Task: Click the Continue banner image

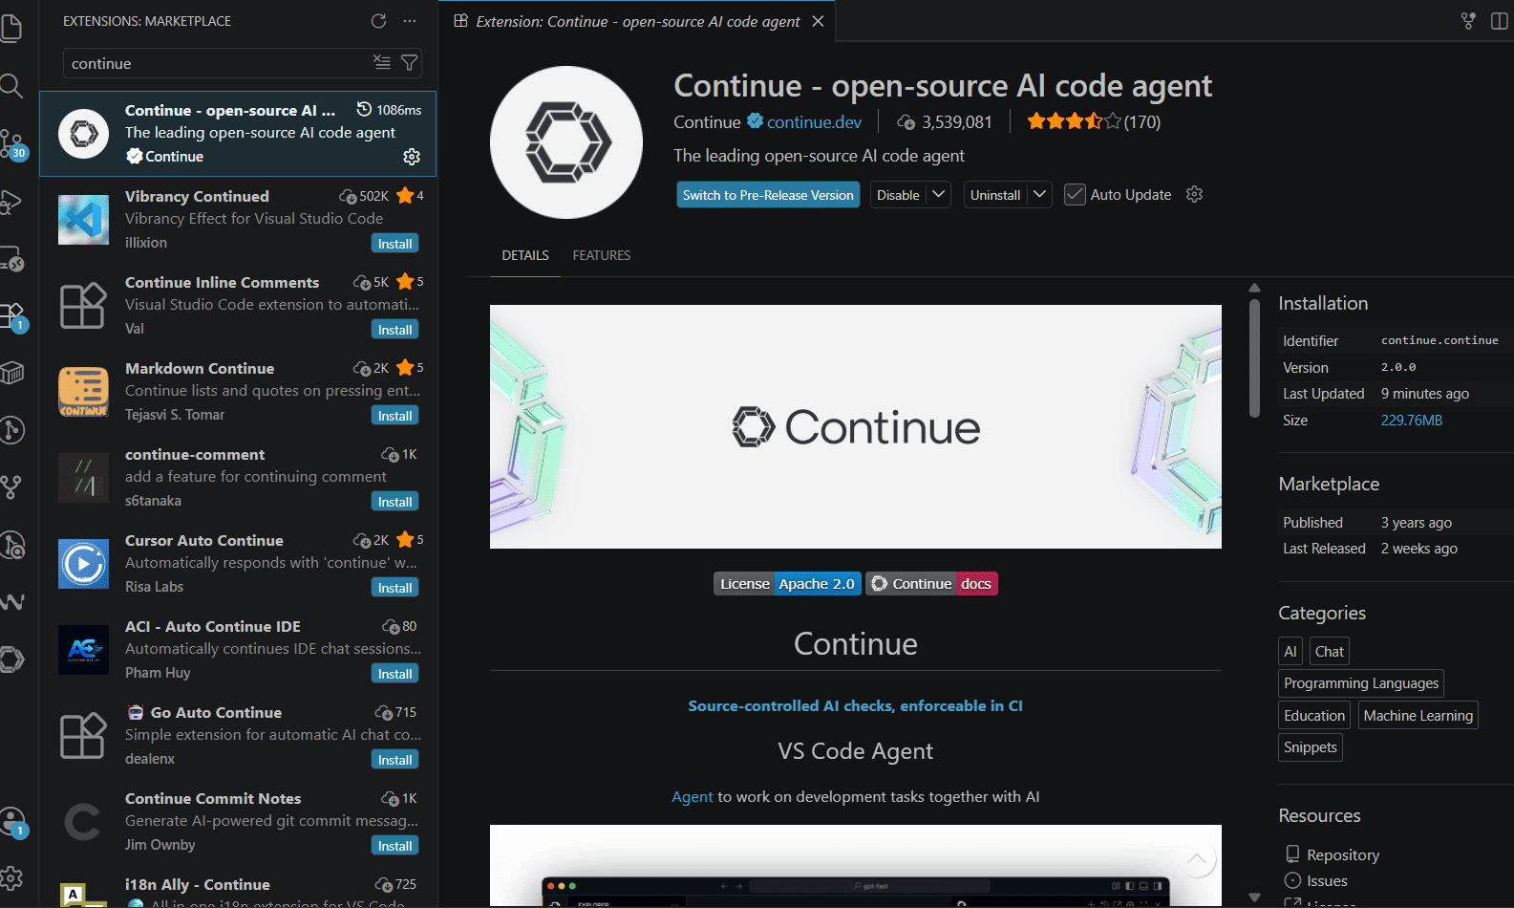Action: [x=856, y=426]
